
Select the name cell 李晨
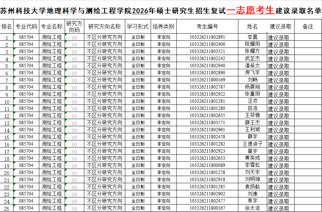pyautogui.click(x=252, y=37)
